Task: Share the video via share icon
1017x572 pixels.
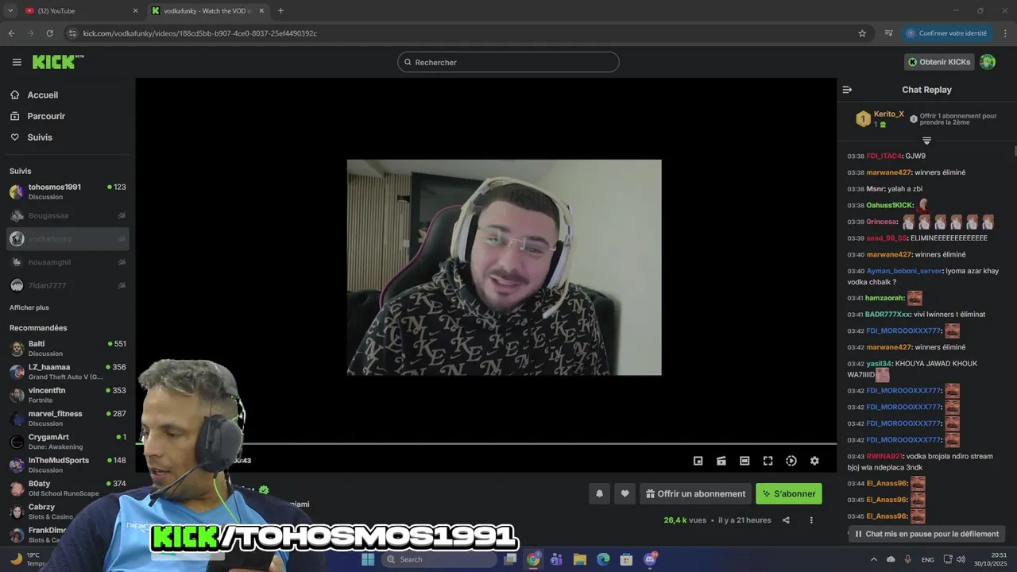Action: point(786,520)
